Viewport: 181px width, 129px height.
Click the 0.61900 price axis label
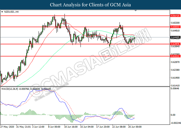pos(175,78)
